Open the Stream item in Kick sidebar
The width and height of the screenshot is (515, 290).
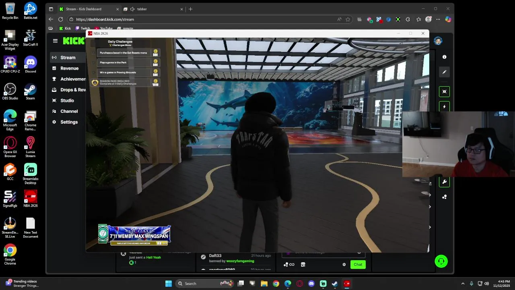(68, 58)
